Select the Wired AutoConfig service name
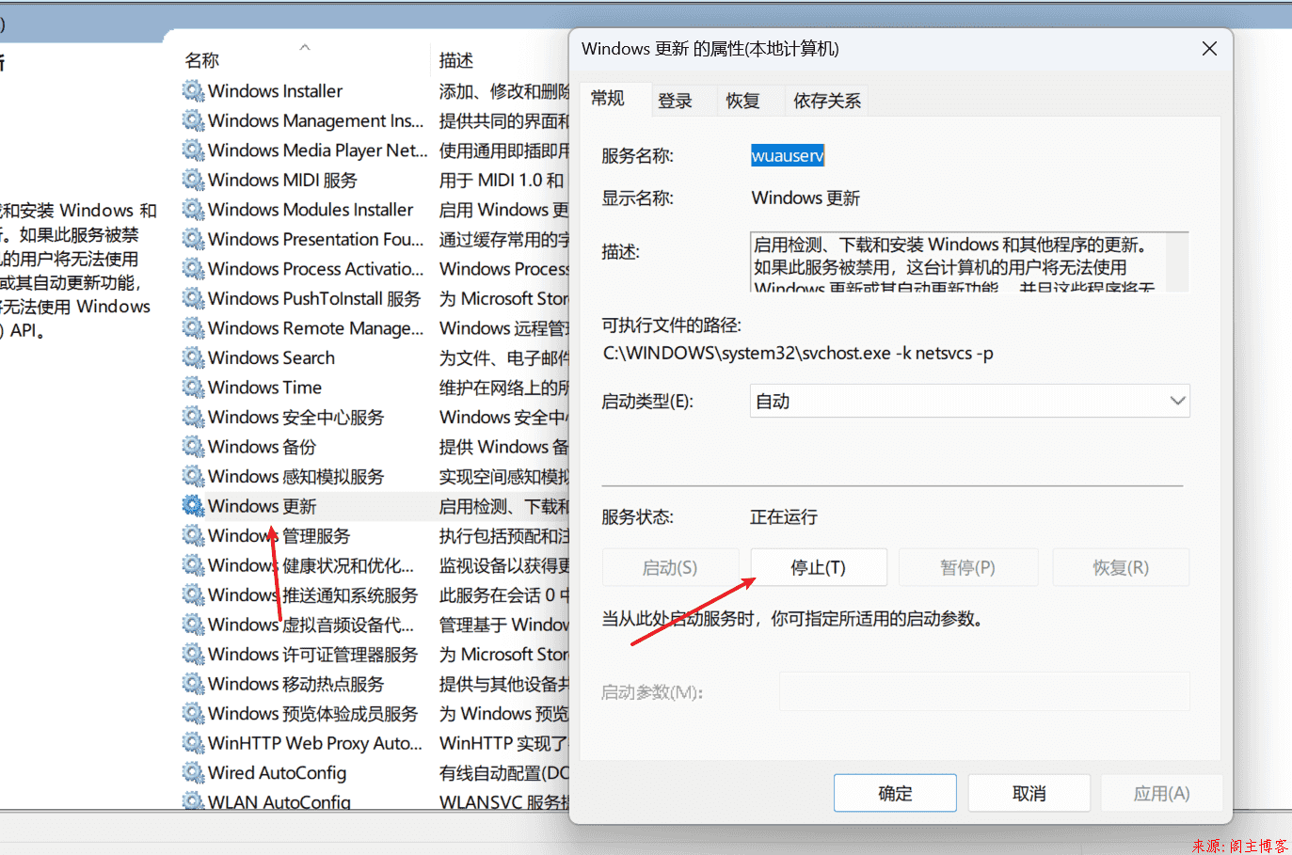 click(277, 772)
